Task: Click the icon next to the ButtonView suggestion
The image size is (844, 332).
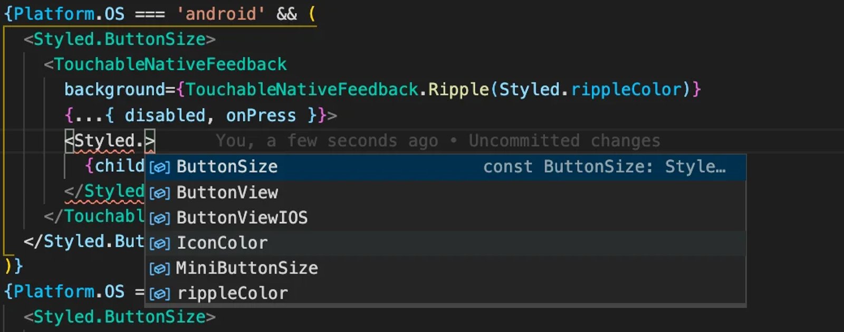Action: coord(160,192)
